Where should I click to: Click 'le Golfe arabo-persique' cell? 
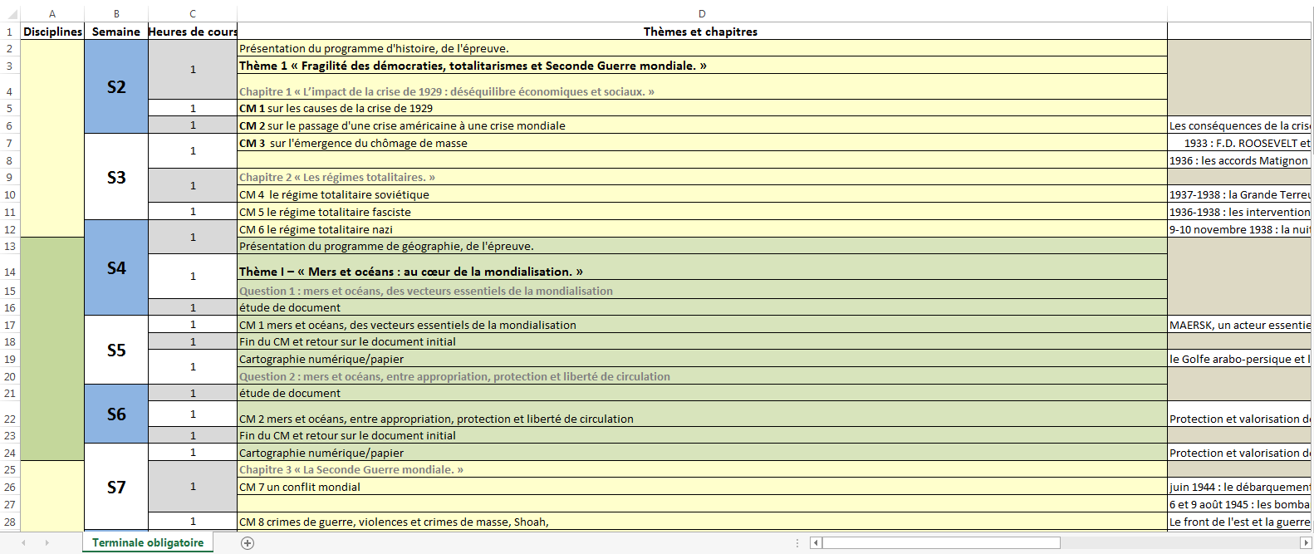[1239, 359]
